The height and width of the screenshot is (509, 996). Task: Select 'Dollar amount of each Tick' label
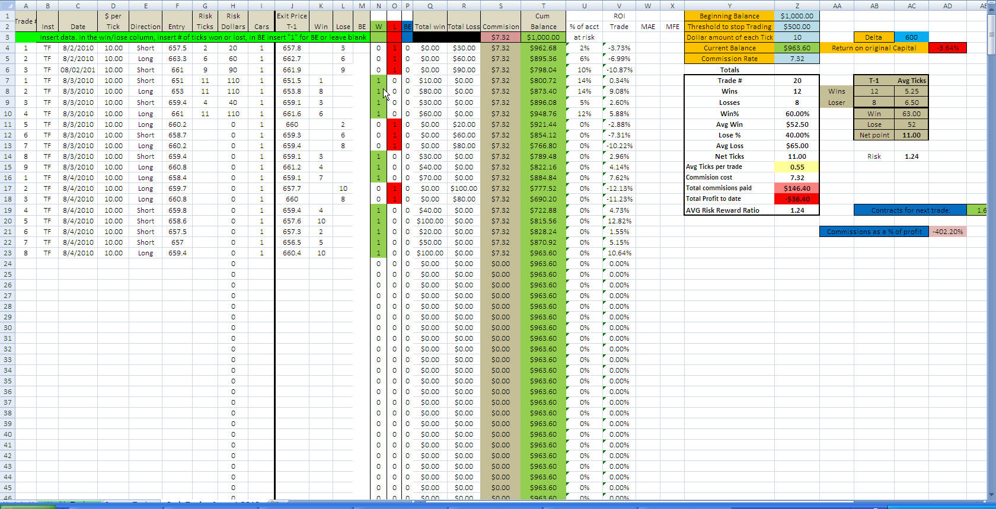click(729, 37)
